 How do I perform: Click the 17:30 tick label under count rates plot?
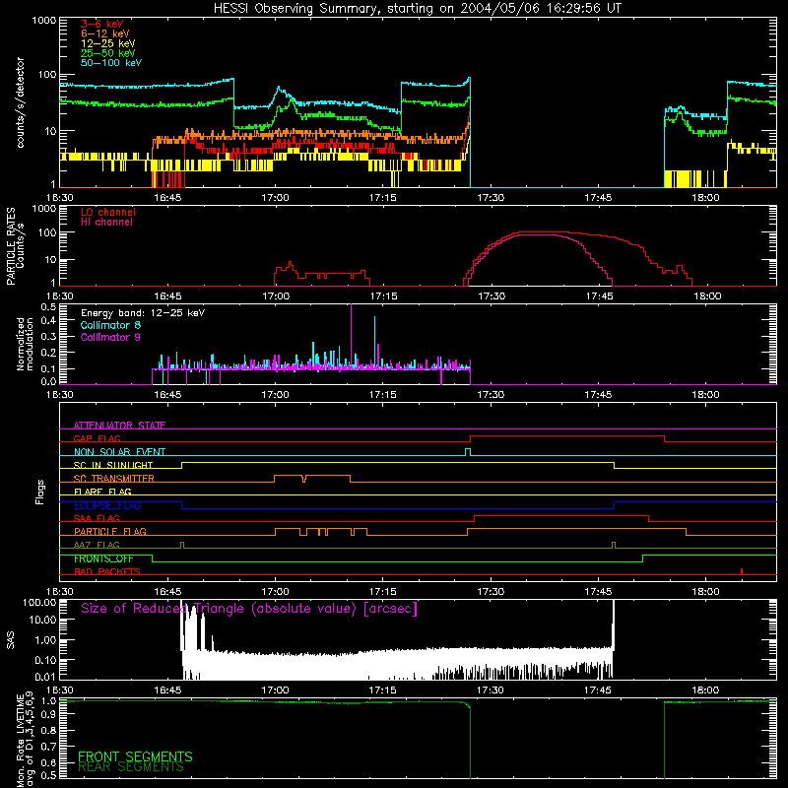[x=490, y=198]
